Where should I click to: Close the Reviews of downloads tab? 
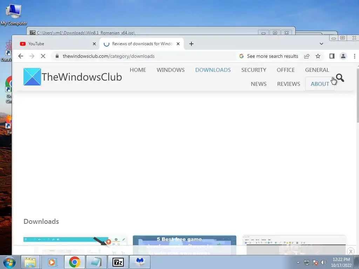coord(178,44)
